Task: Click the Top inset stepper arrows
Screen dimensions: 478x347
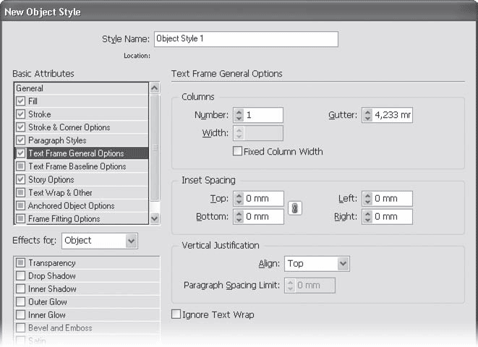Action: (x=237, y=199)
